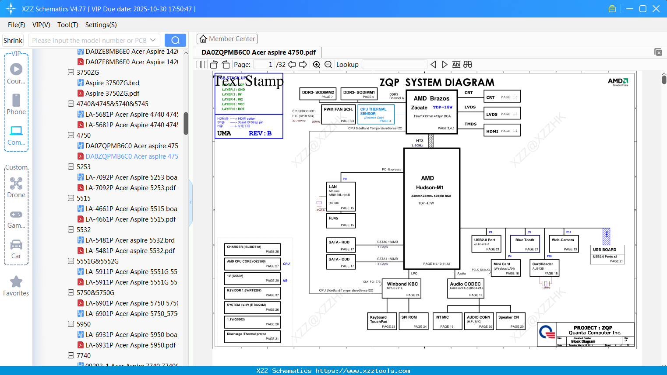Image resolution: width=667 pixels, height=375 pixels.
Task: Collapse the left panel with the side handle
Action: [x=191, y=202]
